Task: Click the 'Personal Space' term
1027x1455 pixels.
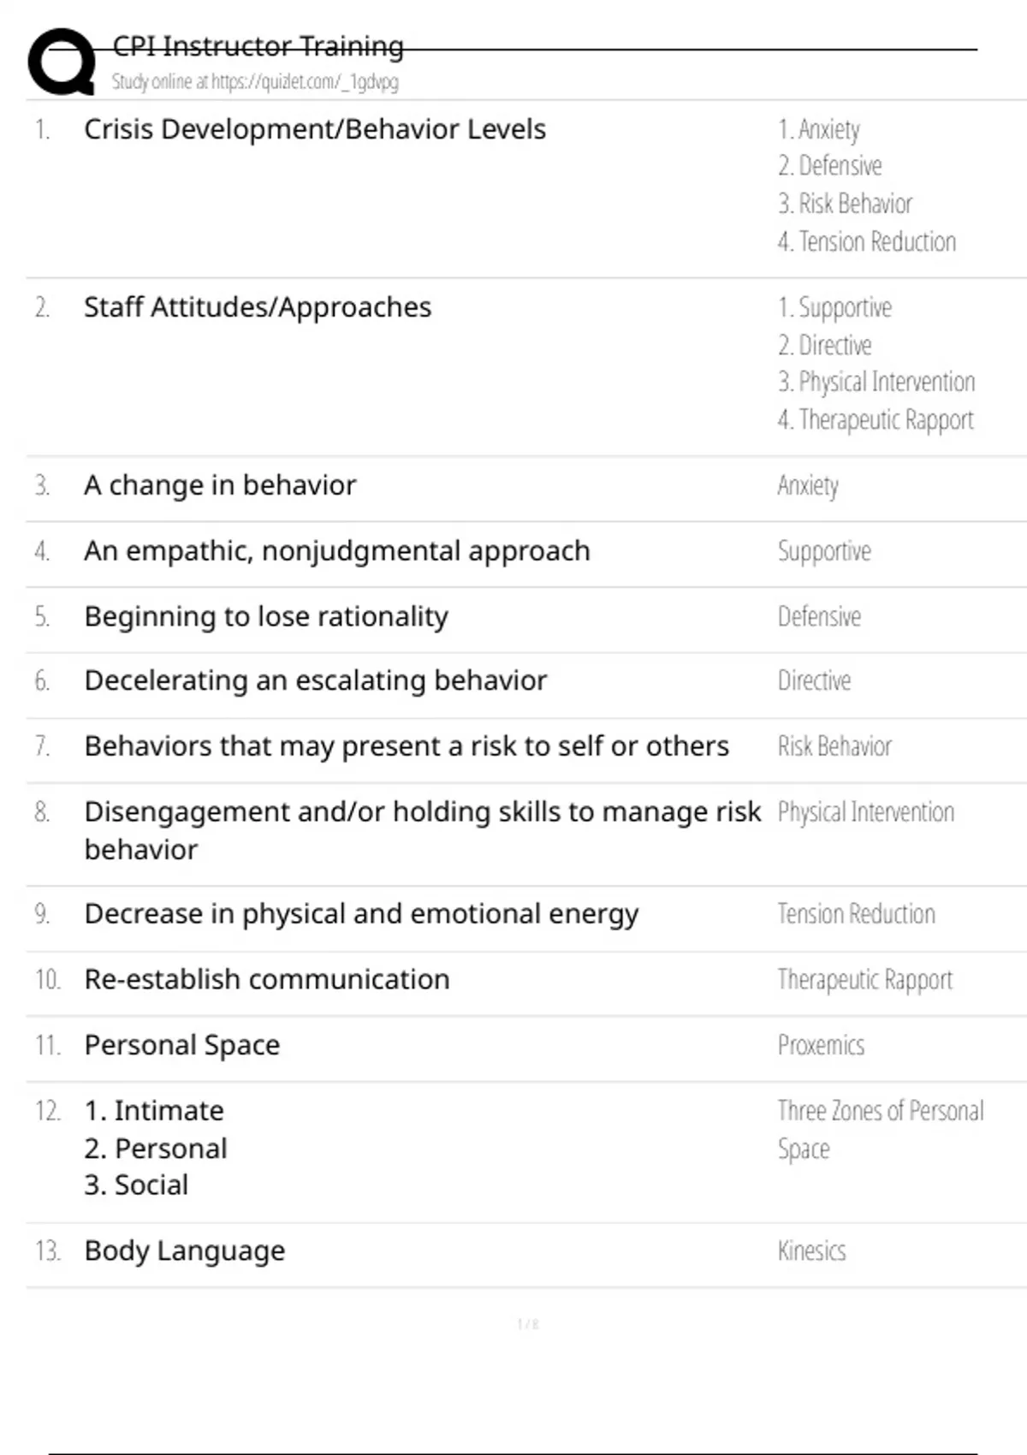Action: coord(181,1045)
